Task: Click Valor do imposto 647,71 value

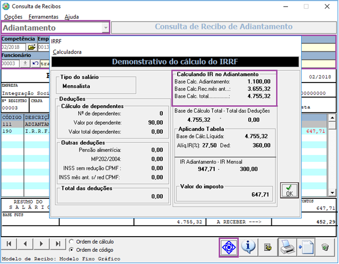Action: (260, 195)
